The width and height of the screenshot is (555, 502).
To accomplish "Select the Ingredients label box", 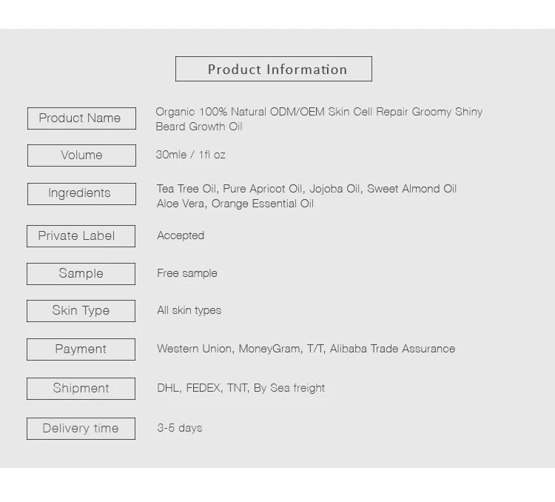I will pyautogui.click(x=81, y=193).
